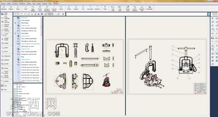Screen dimensions: 218x117
Task: Open the Construir menu
Action: tap(15, 4)
